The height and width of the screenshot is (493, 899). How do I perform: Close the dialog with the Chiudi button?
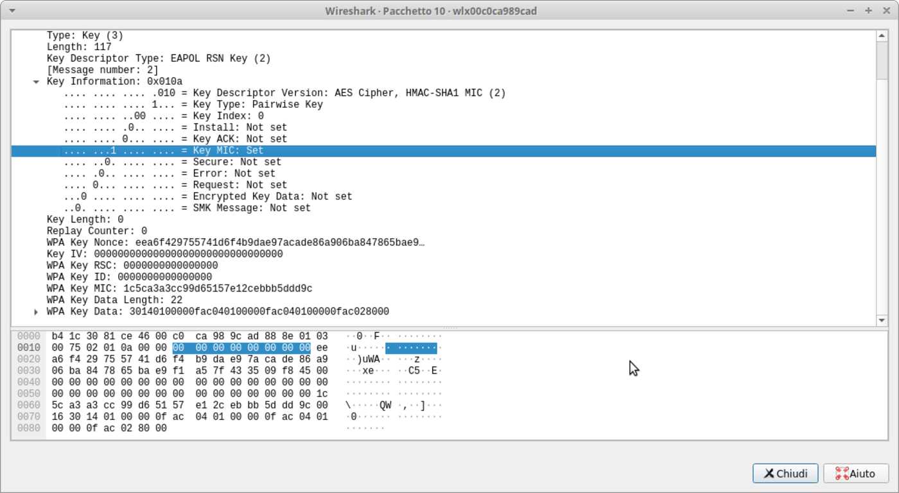coord(785,473)
